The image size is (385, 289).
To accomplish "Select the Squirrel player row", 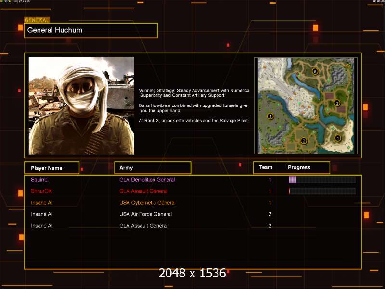I will point(193,180).
